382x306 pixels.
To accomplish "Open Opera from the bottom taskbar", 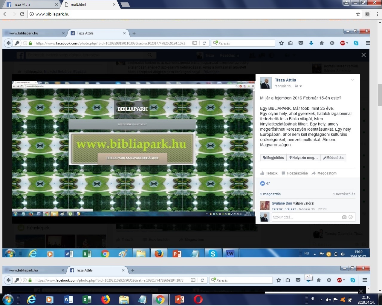I will click(x=198, y=299).
